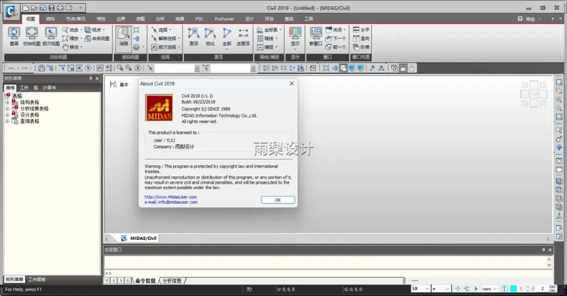Click 阶梯 cascade window layout
The width and height of the screenshot is (567, 296).
point(361,47)
